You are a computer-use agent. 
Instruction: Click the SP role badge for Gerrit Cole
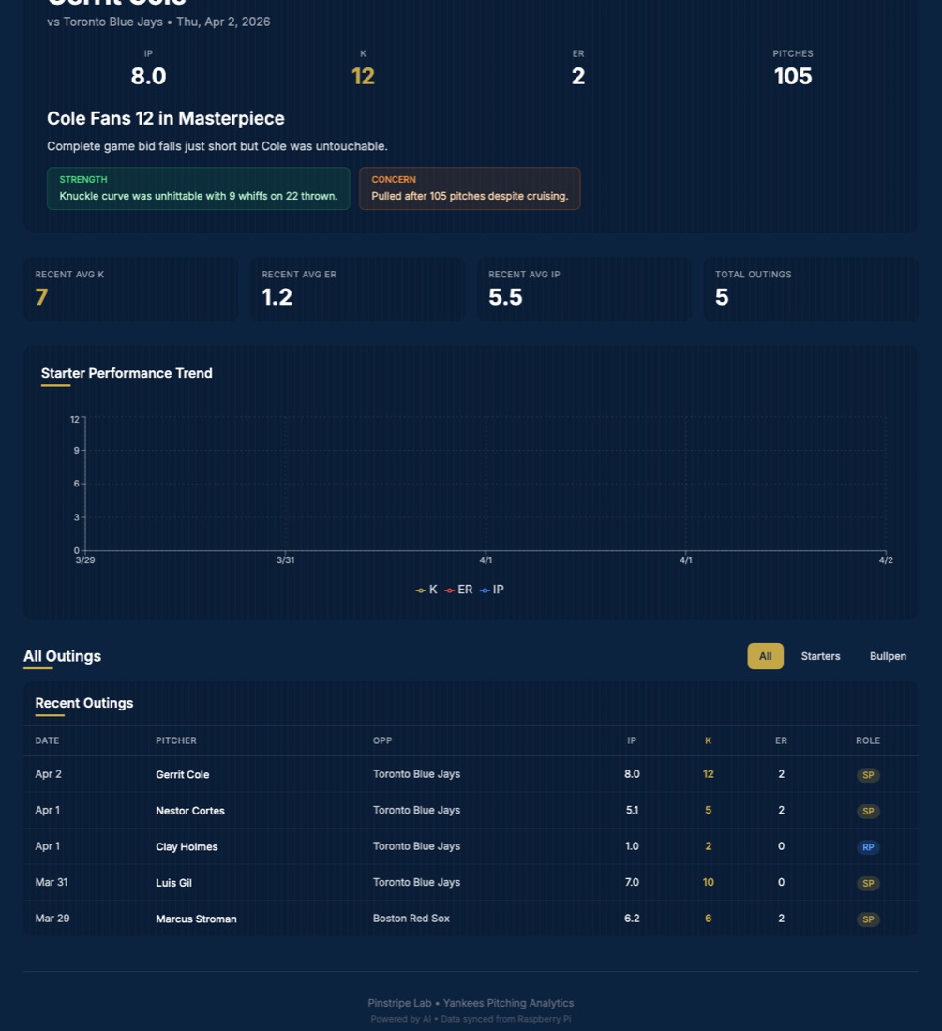coord(868,774)
